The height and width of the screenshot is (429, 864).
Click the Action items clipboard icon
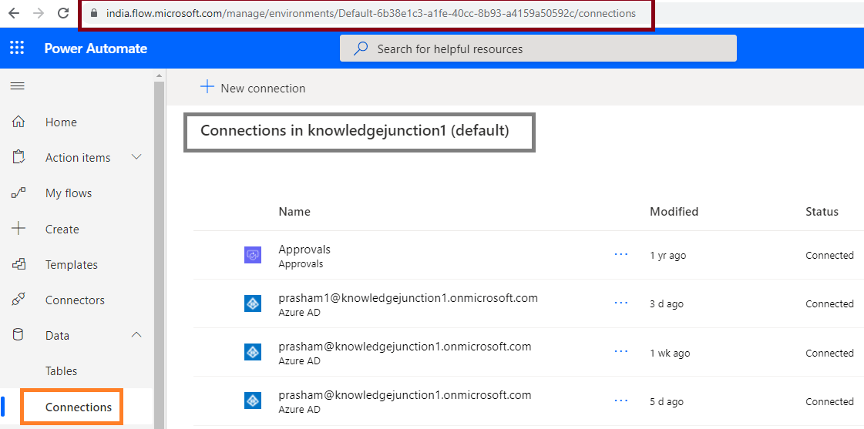click(18, 157)
